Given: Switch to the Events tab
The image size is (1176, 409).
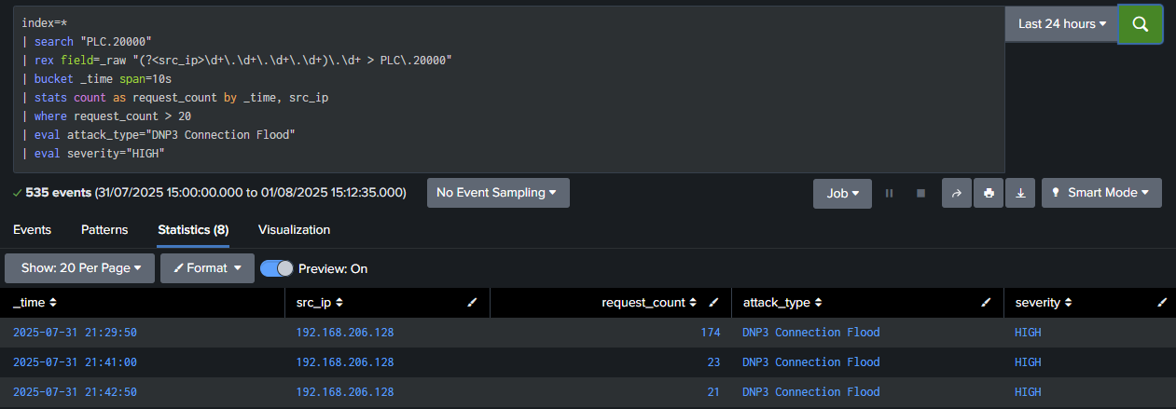Looking at the screenshot, I should click(32, 229).
